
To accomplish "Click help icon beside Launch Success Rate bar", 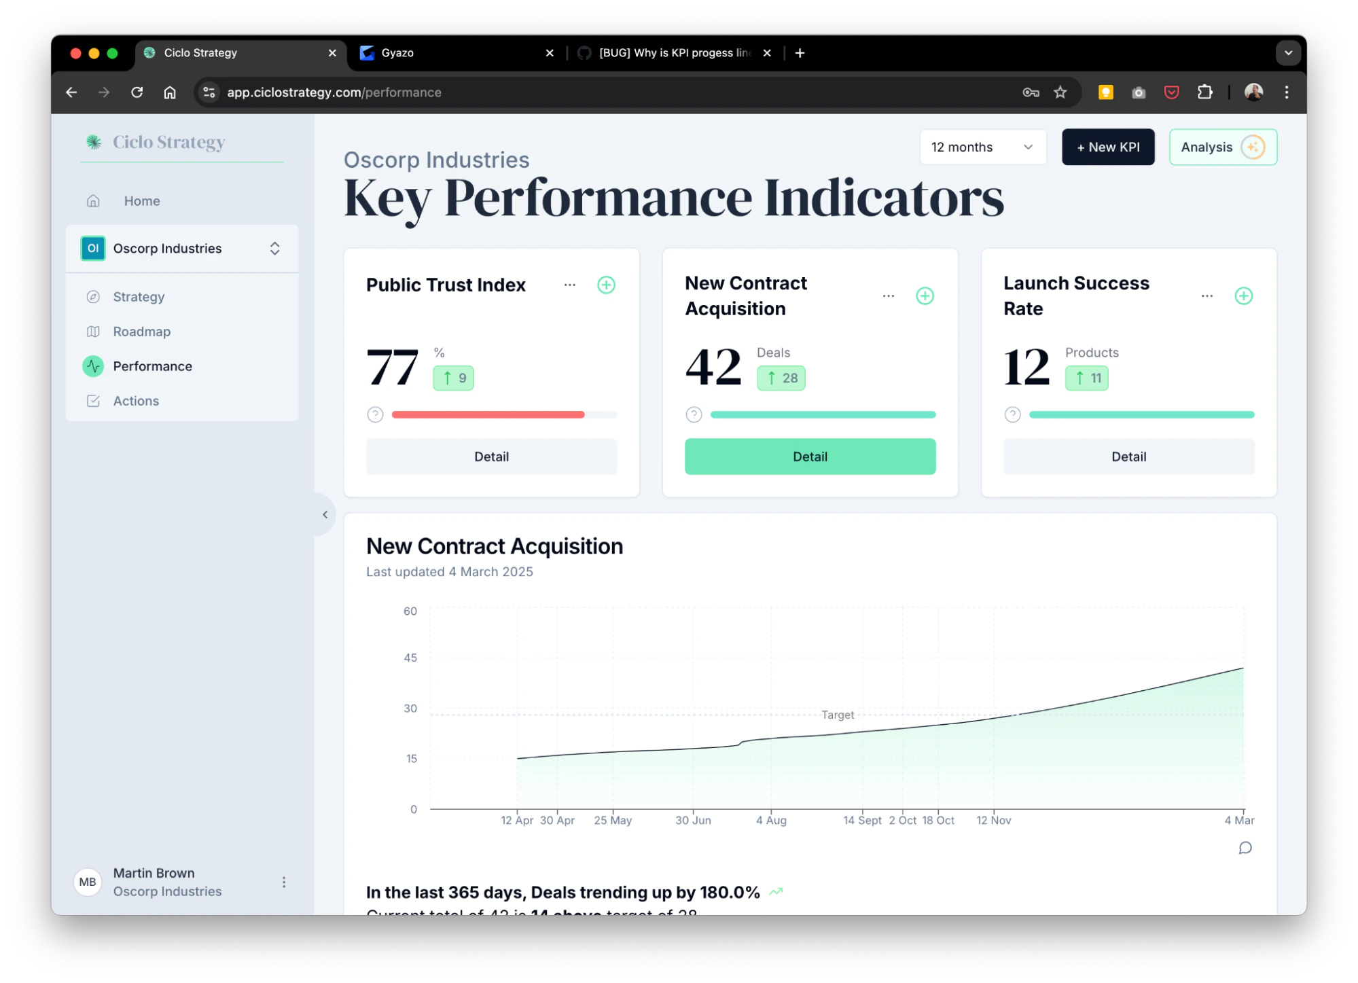I will [1012, 414].
